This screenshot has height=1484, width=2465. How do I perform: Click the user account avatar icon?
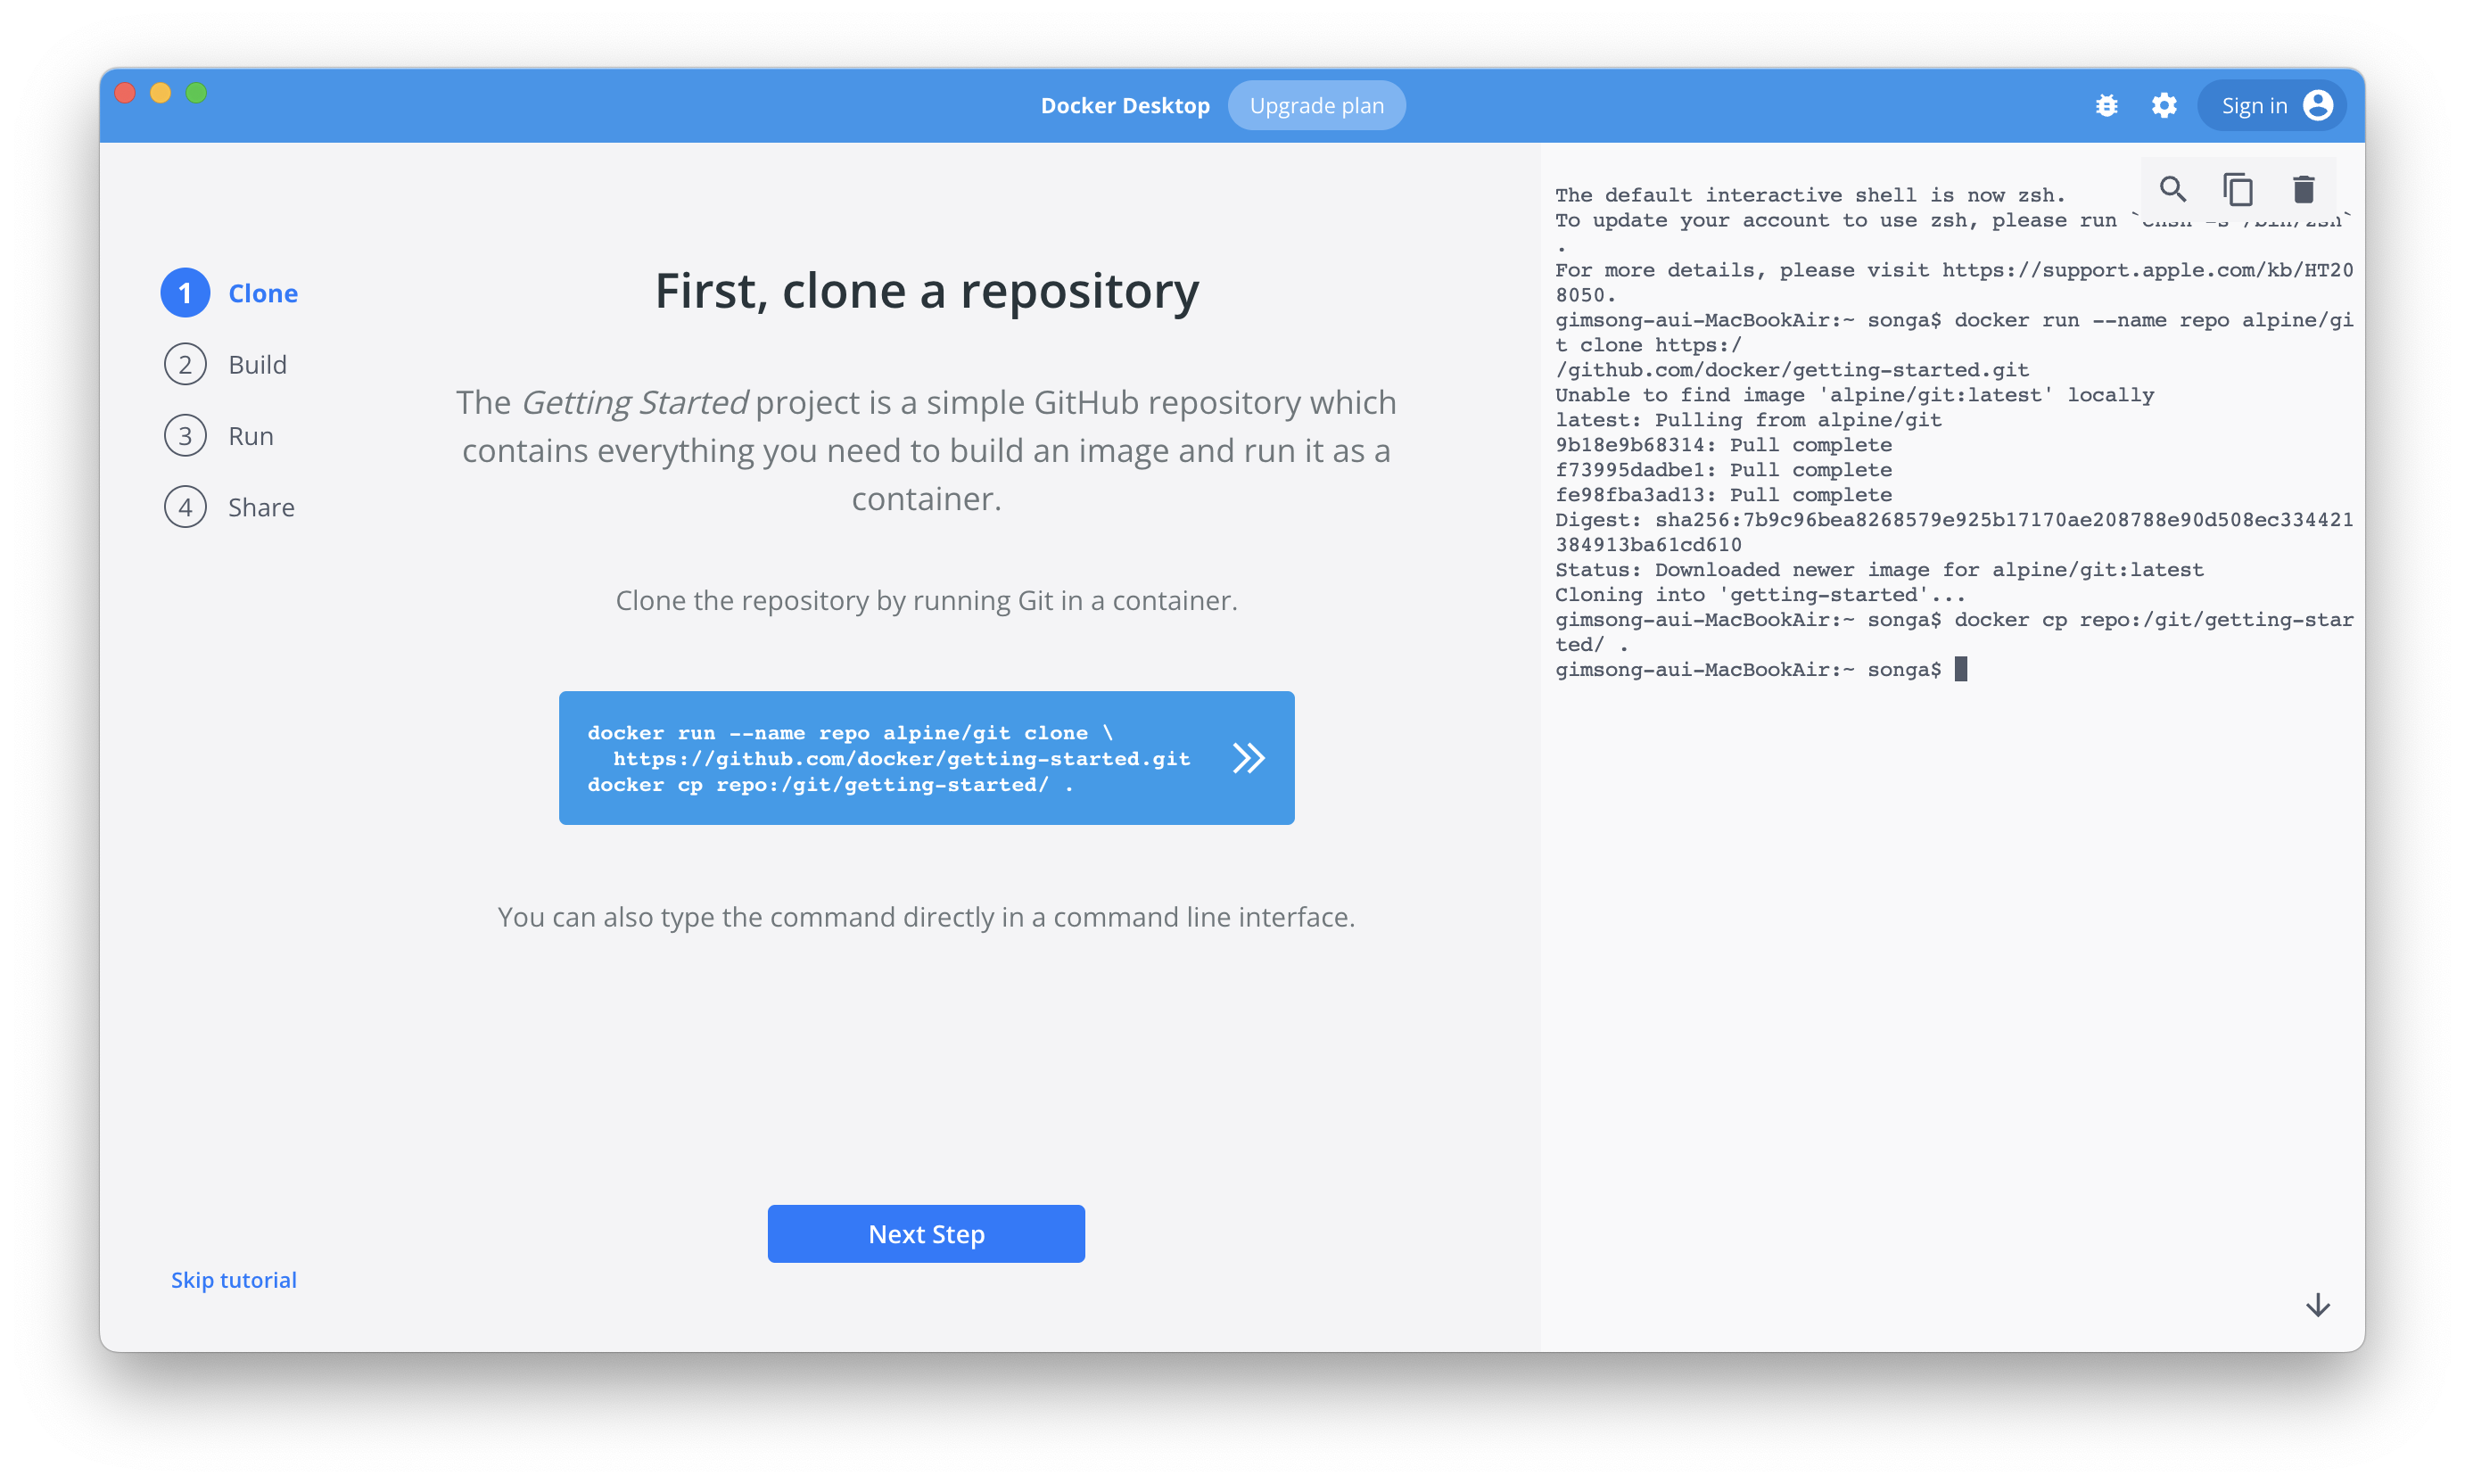point(2317,105)
